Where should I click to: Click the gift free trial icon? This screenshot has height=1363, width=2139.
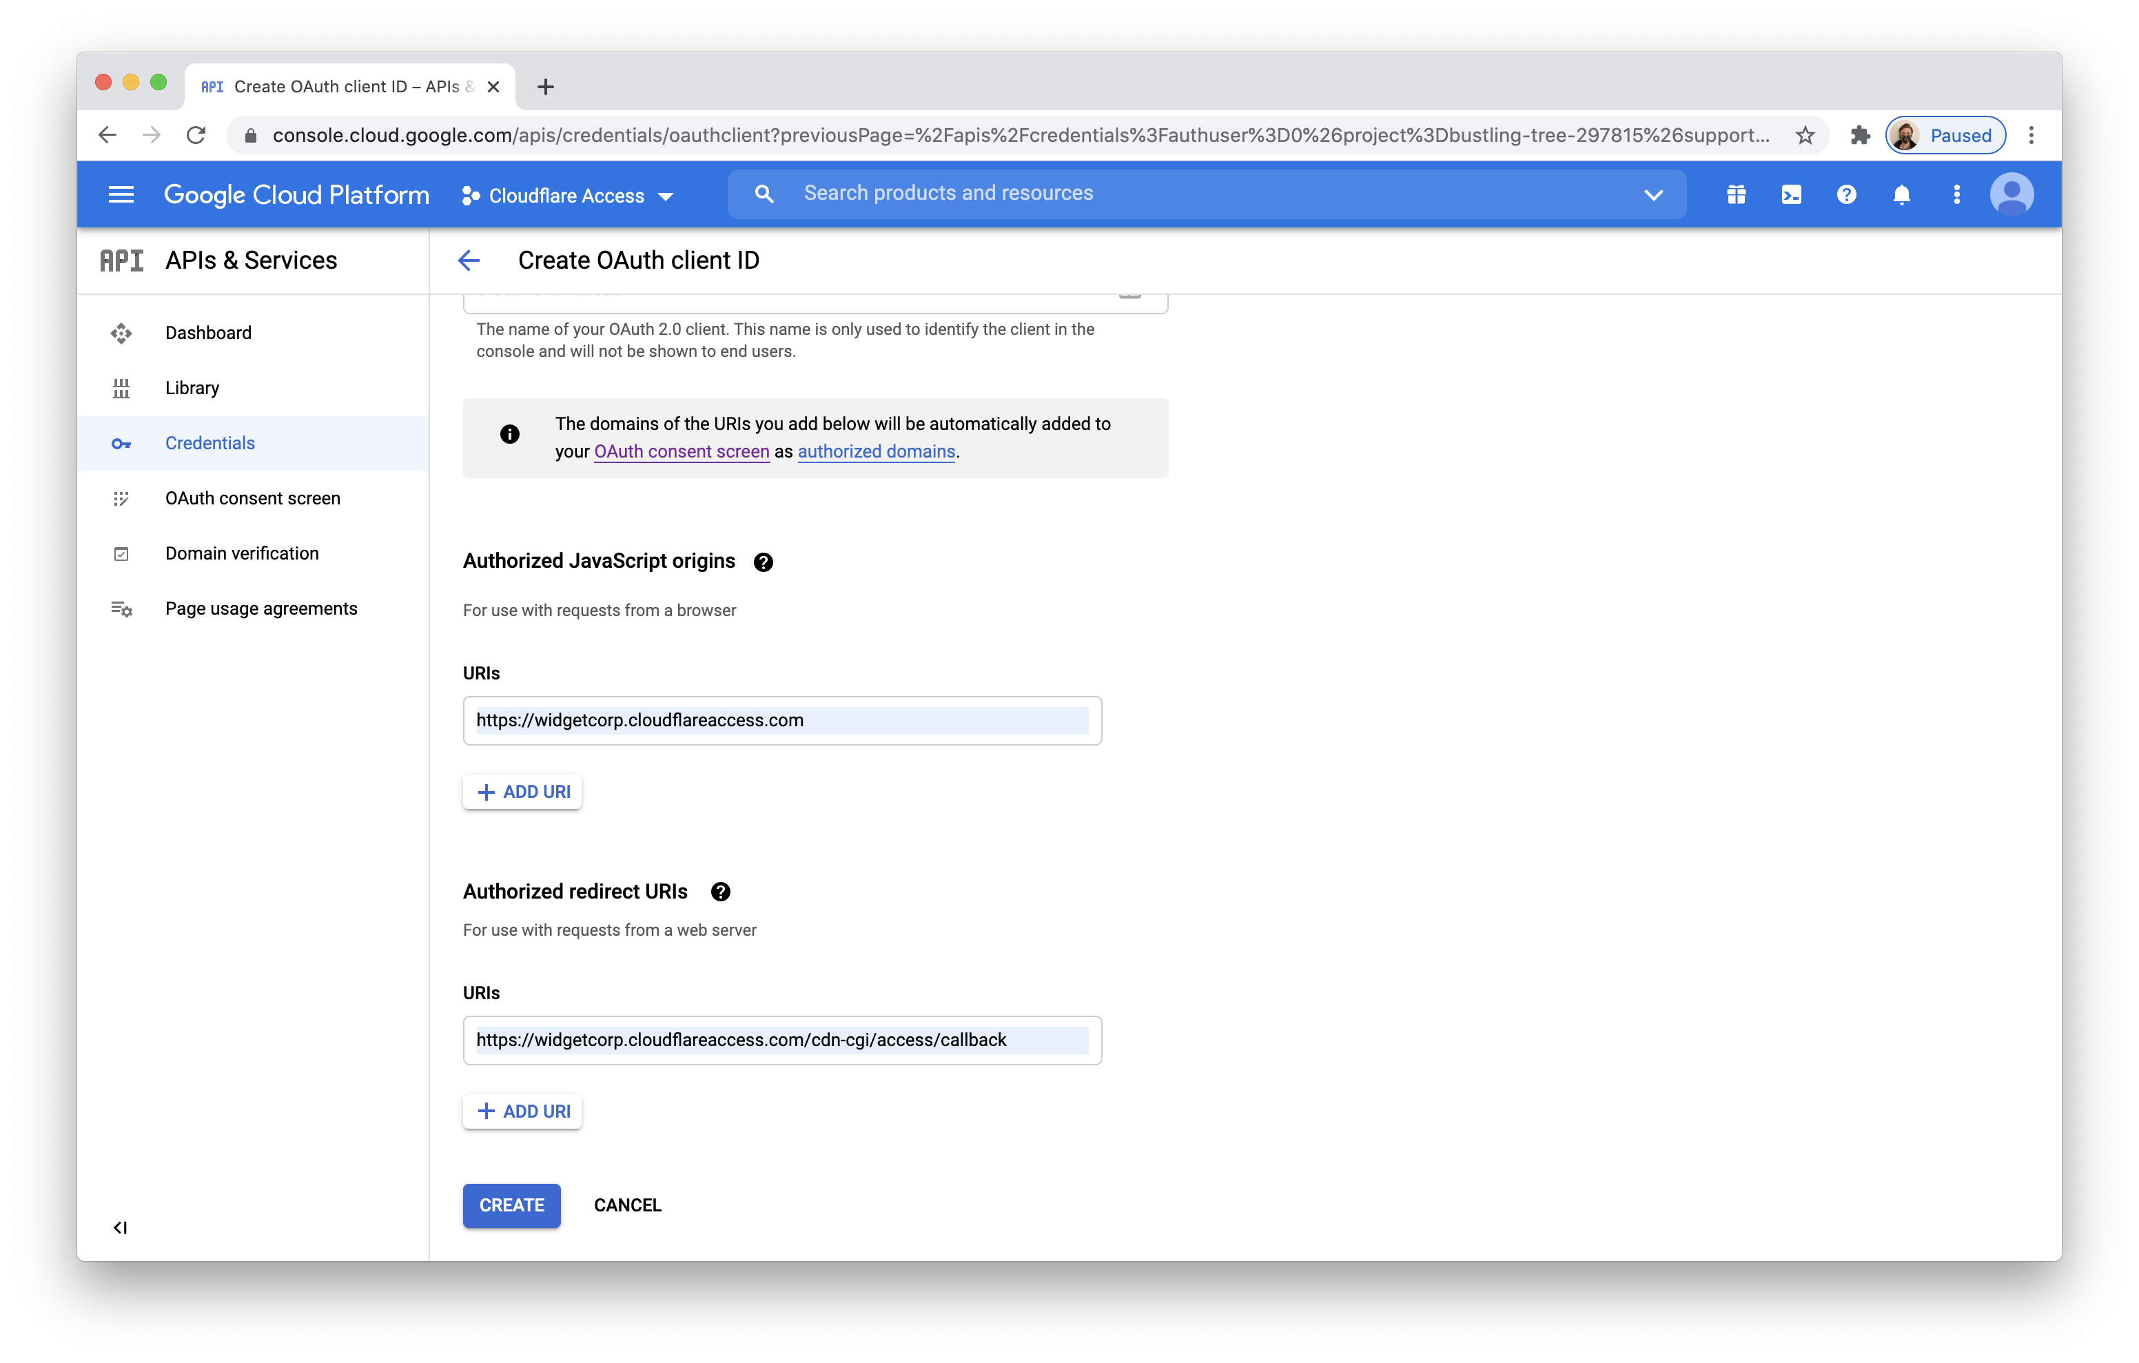tap(1736, 194)
